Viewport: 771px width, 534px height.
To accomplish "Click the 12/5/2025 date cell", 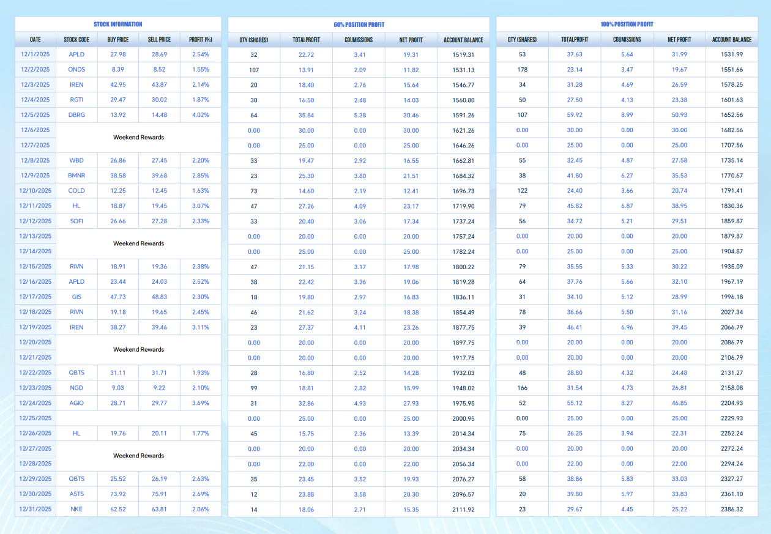I will pyautogui.click(x=35, y=115).
